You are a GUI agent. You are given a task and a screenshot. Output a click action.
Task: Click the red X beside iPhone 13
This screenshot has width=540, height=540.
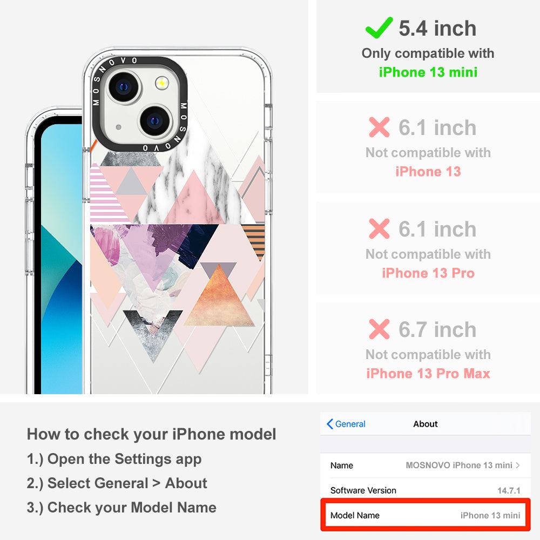[379, 127]
